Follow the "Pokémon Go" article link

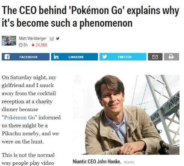point(20,118)
